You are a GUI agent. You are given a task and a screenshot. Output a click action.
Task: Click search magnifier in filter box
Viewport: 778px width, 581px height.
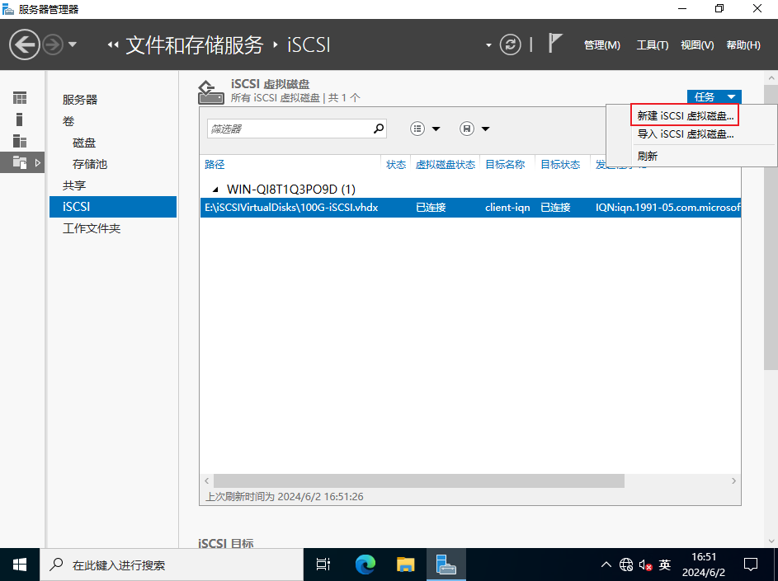379,129
